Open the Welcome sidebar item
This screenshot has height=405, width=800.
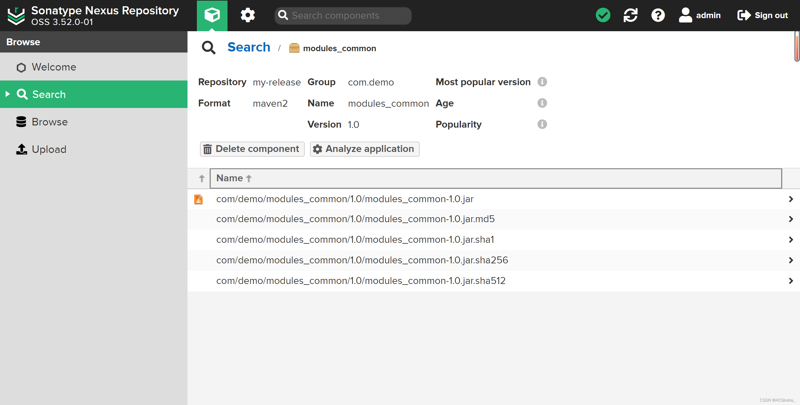(x=54, y=67)
